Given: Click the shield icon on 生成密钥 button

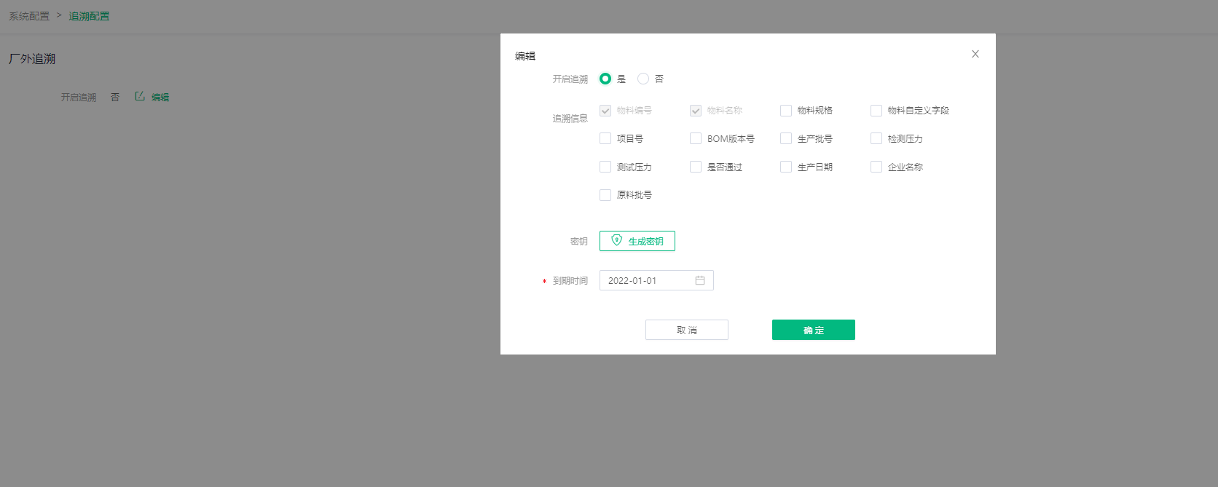Looking at the screenshot, I should pos(617,240).
